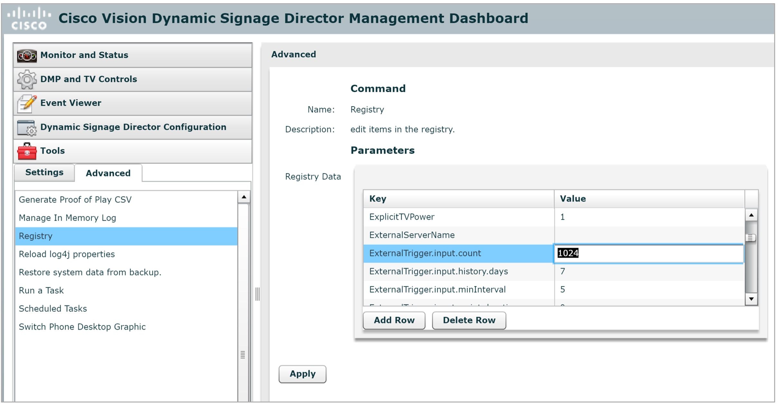Click registry table scroll up arrow
Image resolution: width=779 pixels, height=407 pixels.
pyautogui.click(x=751, y=215)
